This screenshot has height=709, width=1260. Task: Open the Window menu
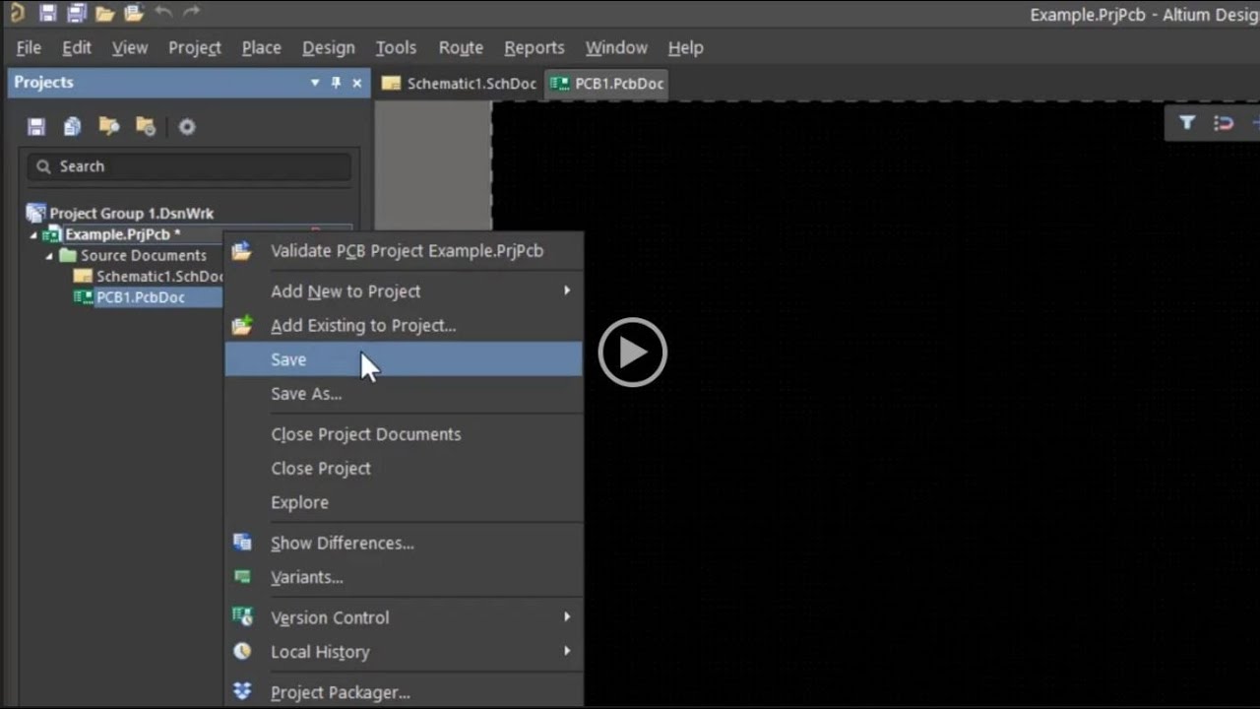616,47
